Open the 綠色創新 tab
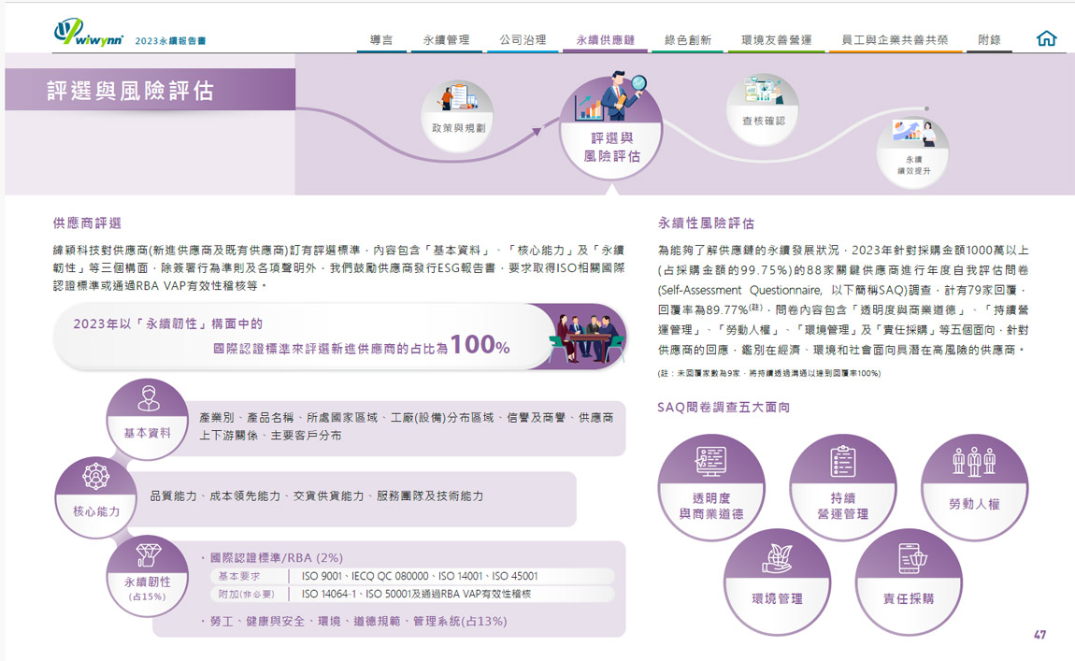This screenshot has width=1075, height=661. click(688, 40)
